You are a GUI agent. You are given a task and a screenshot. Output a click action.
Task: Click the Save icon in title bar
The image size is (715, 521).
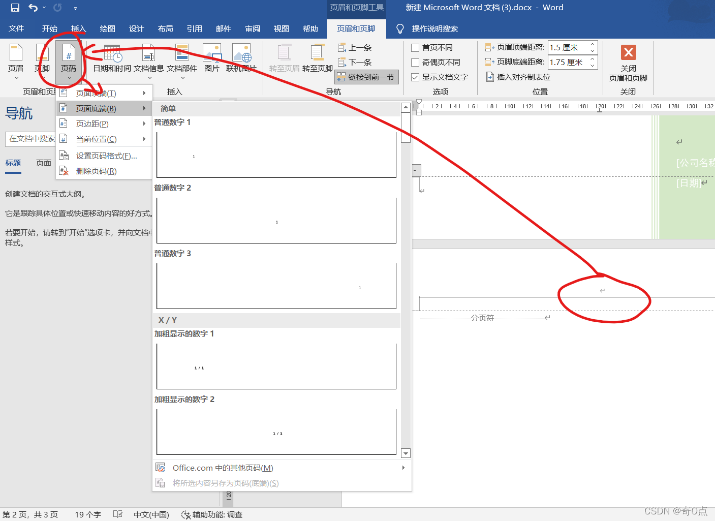(15, 8)
